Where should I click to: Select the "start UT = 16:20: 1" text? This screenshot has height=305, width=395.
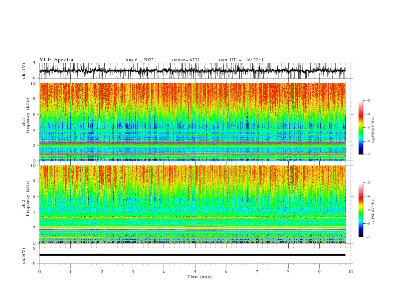[241, 60]
